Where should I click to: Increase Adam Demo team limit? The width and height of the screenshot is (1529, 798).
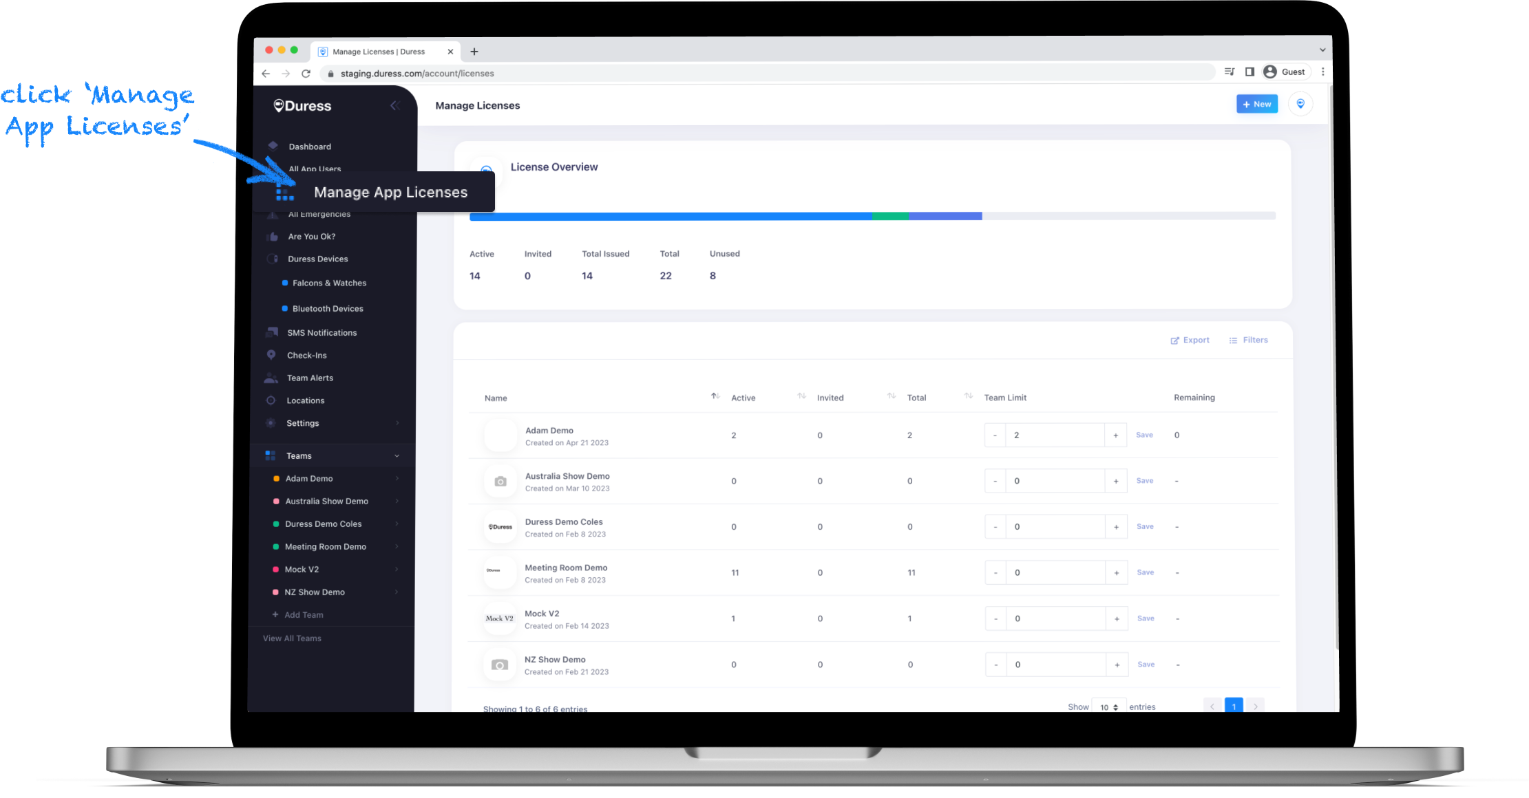coord(1116,435)
